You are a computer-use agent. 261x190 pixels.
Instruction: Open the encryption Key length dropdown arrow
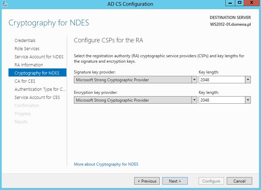248,100
